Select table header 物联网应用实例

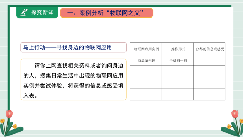[146, 48]
